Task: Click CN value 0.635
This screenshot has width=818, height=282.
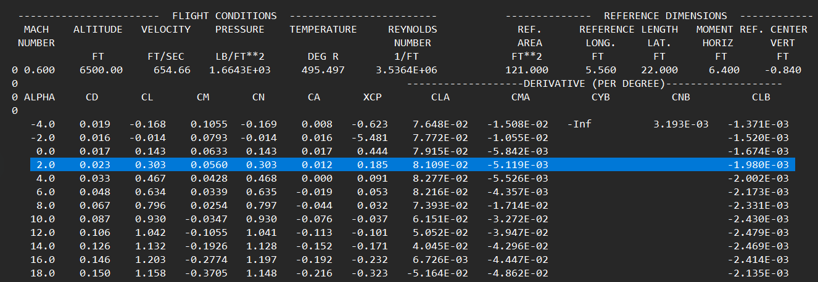Action: 262,192
